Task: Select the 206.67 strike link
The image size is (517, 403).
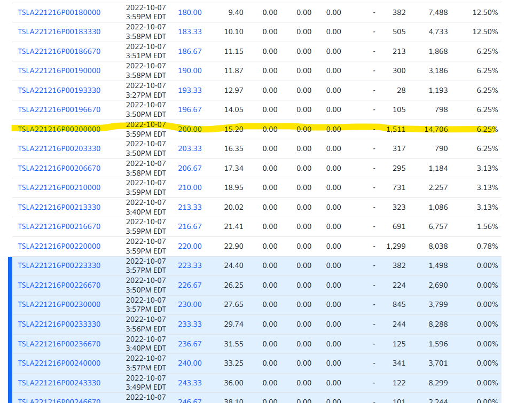Action: pos(190,168)
